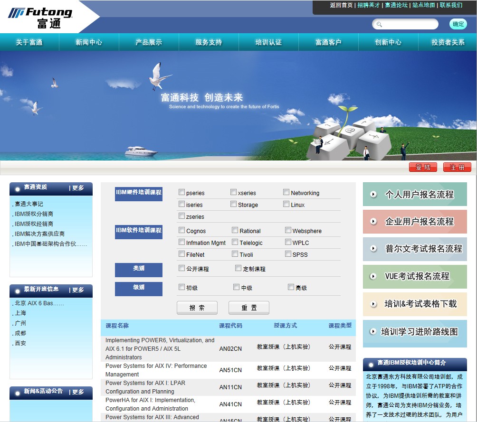Click arrow icon beside 个人用户报名流程
Viewport: 477px width, 422px height.
[373, 194]
